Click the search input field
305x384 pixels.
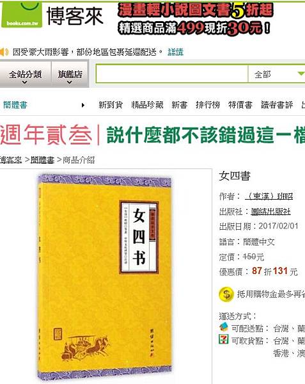(x=172, y=74)
